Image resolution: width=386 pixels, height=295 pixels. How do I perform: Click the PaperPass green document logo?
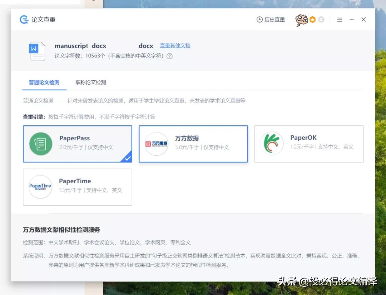tap(41, 144)
